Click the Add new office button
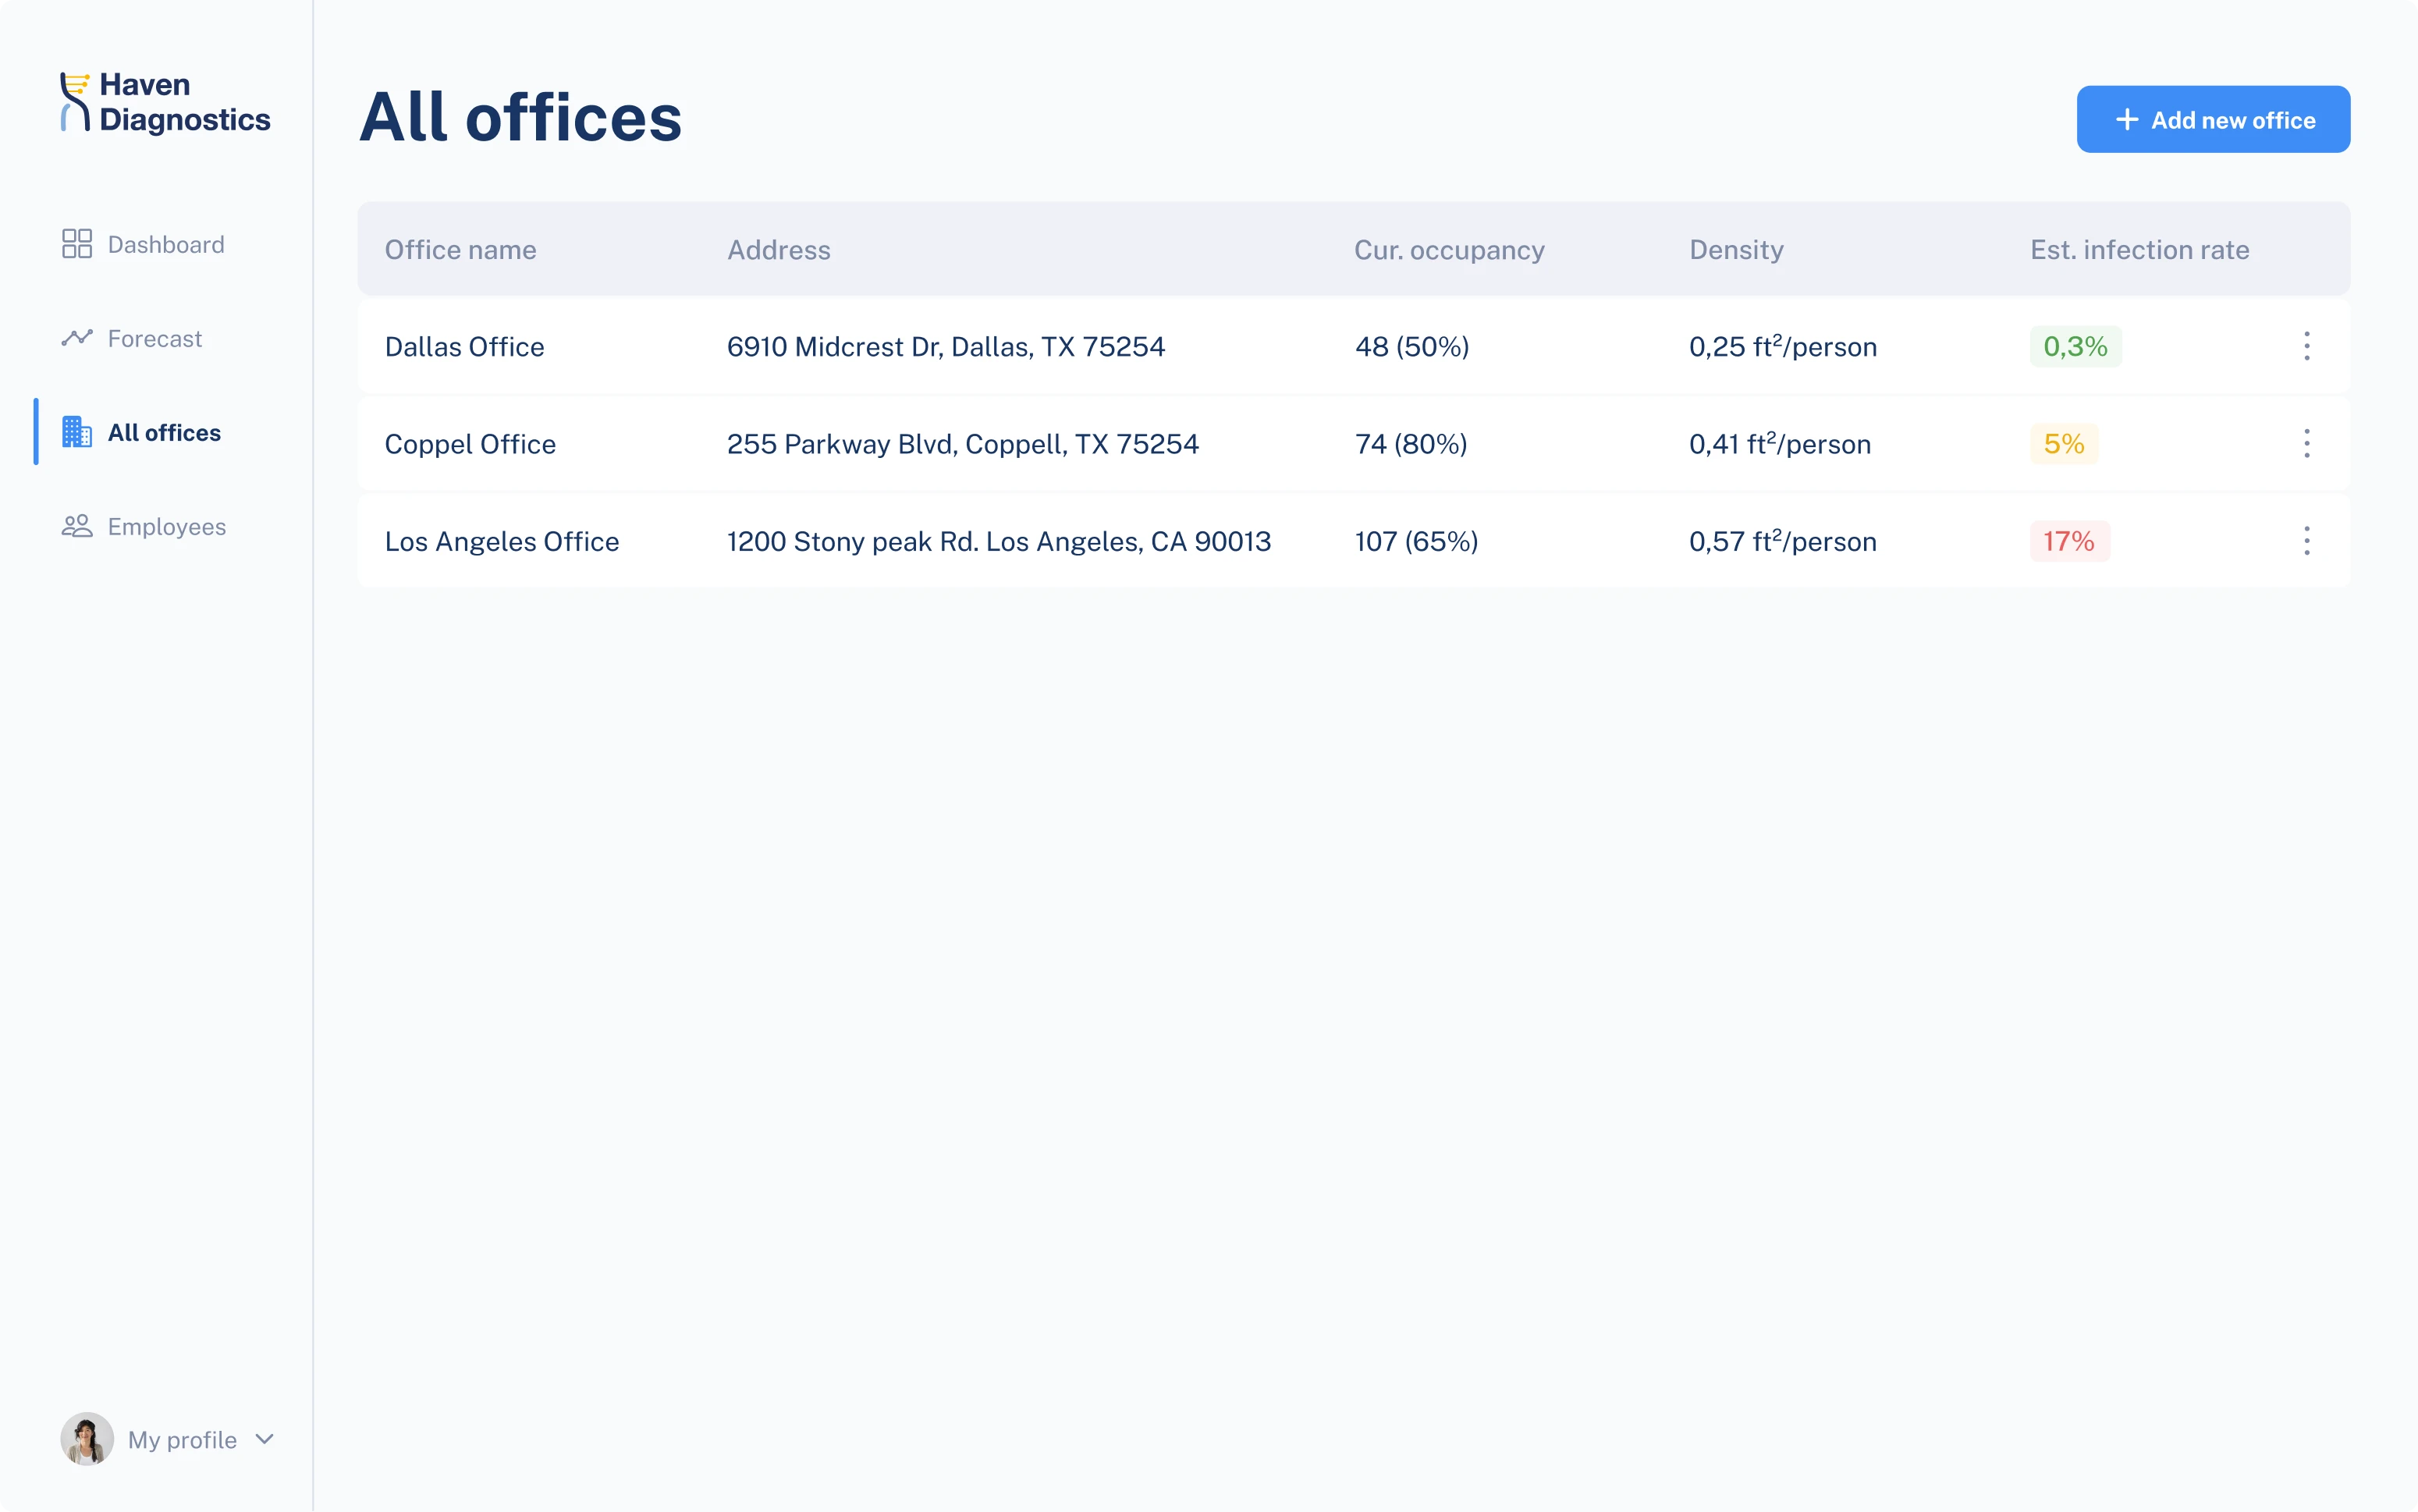Screen dimensions: 2418x1512 pos(2213,119)
